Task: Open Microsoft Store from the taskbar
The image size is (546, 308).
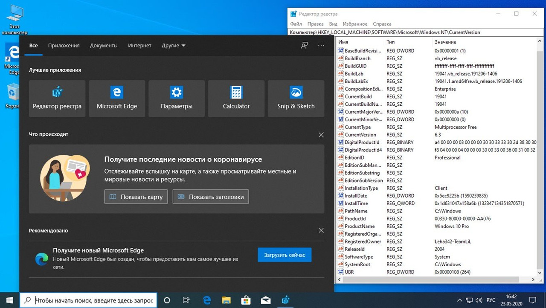Action: [x=246, y=300]
